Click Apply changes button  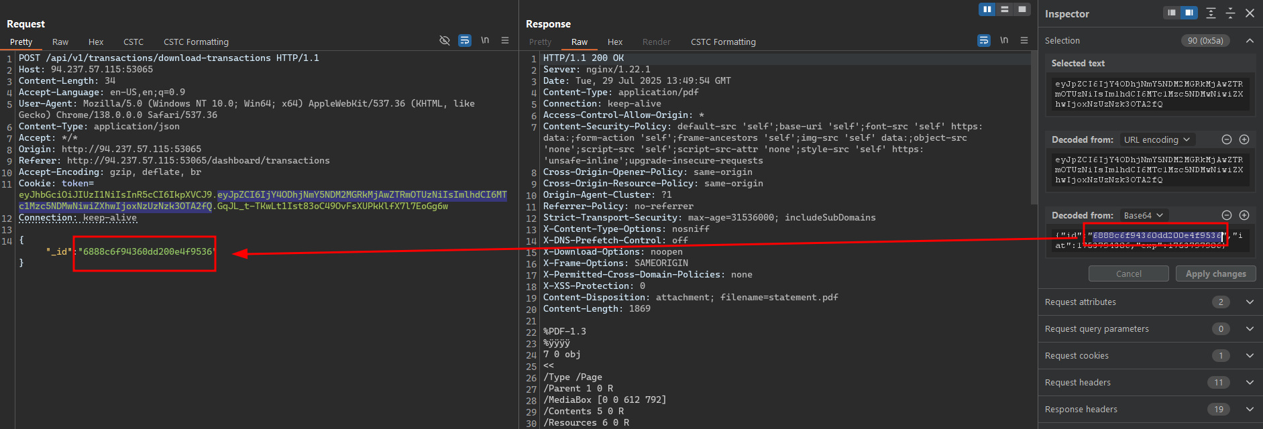(x=1215, y=273)
